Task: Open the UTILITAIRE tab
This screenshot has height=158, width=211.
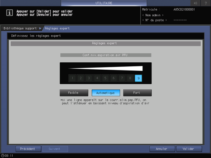Action: (x=104, y=3)
